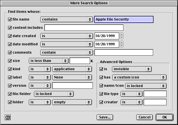The width and height of the screenshot is (178, 125).
Task: Open the 'invisible' popup menu
Action: click(132, 69)
